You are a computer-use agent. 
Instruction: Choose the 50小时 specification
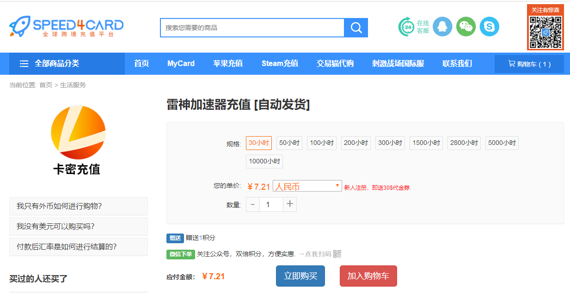click(x=289, y=143)
